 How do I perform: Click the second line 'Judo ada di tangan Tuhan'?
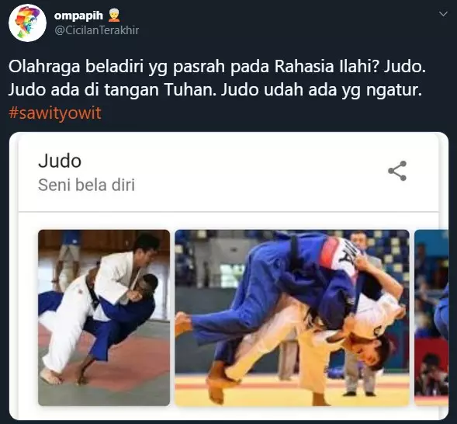tap(113, 90)
